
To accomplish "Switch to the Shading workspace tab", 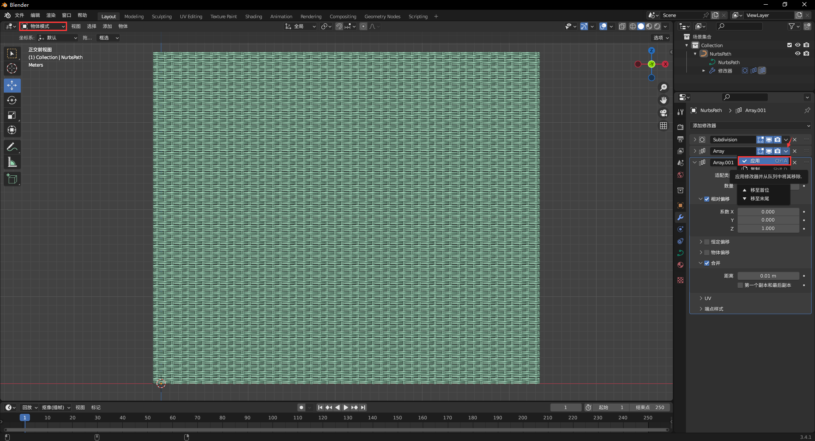I will (x=253, y=17).
